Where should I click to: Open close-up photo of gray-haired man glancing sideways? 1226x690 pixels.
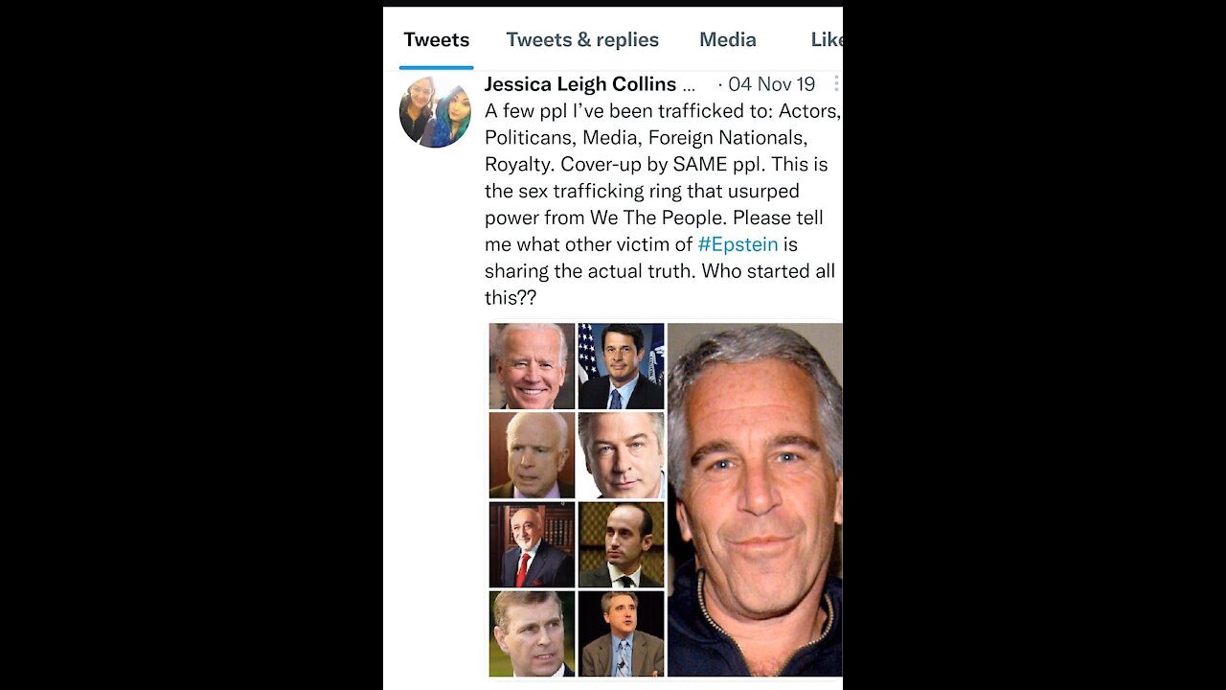(621, 455)
